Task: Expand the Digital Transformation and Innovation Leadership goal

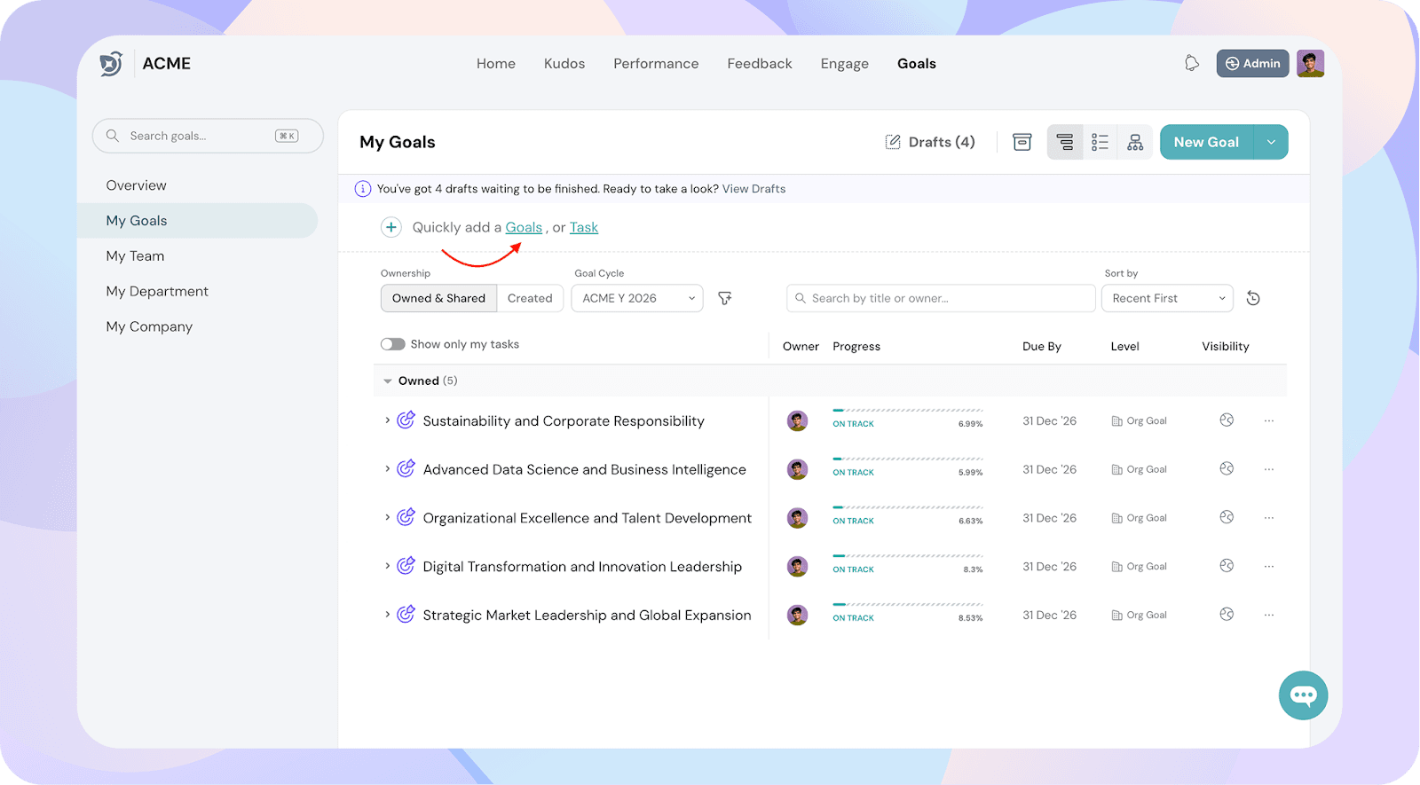Action: click(x=387, y=566)
